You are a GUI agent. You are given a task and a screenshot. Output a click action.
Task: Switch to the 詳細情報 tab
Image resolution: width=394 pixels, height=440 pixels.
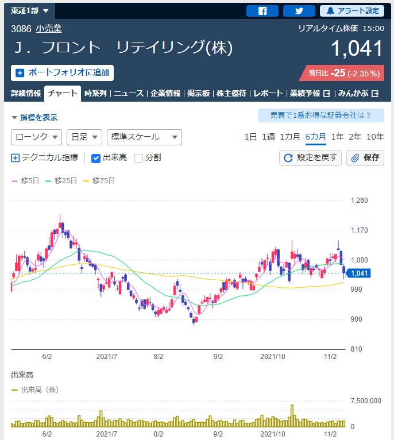tap(26, 94)
